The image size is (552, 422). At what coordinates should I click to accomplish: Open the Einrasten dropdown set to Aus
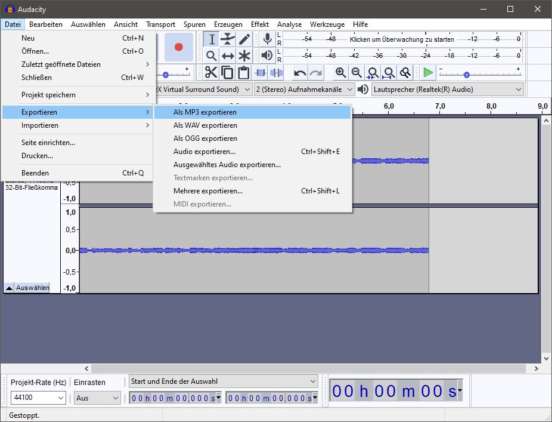pos(97,398)
